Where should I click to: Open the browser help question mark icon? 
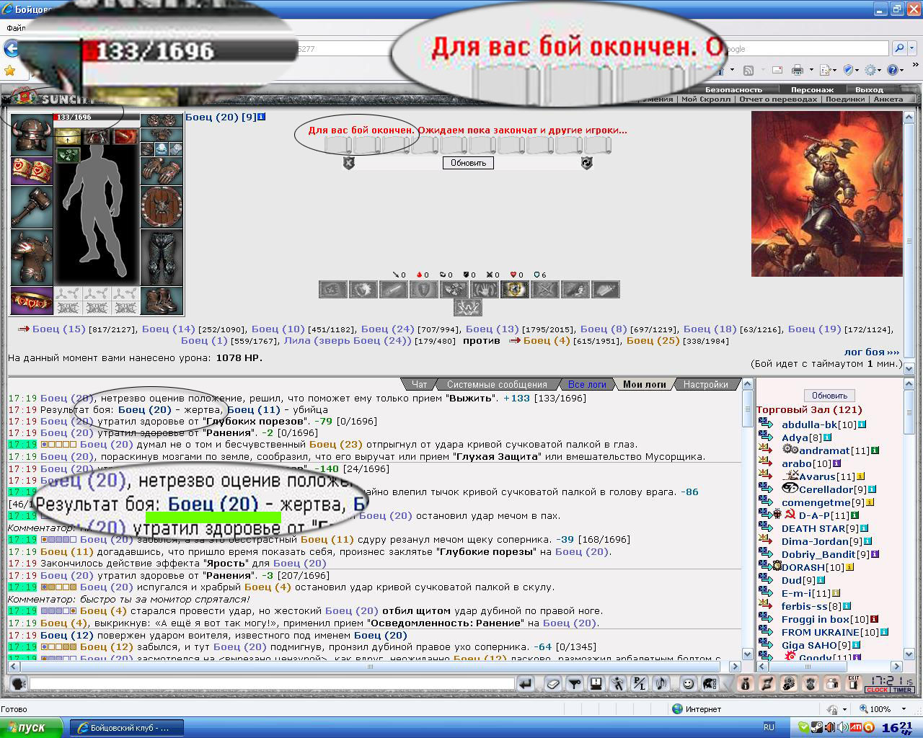[x=893, y=70]
